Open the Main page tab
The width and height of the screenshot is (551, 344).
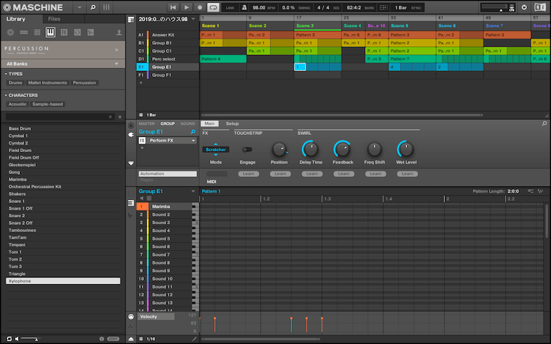(x=210, y=124)
